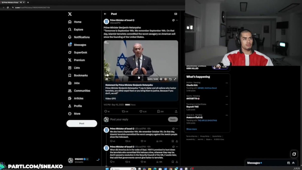The image size is (302, 170).
Task: Open Prime Minister of Israel profile avatar on main post
Action: pyautogui.click(x=106, y=21)
